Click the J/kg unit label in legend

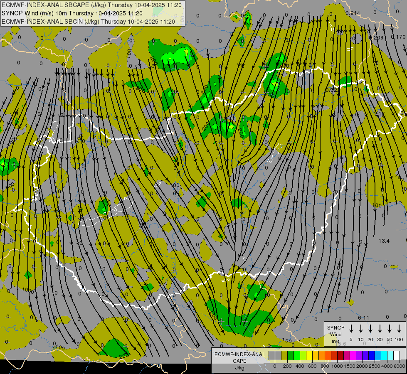pos(239,368)
